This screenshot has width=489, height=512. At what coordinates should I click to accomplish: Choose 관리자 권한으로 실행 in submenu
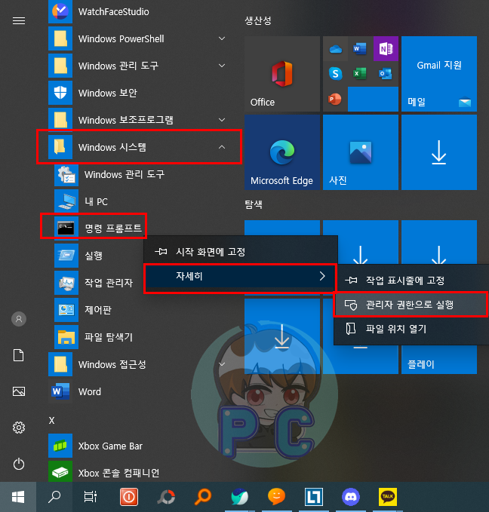(411, 305)
